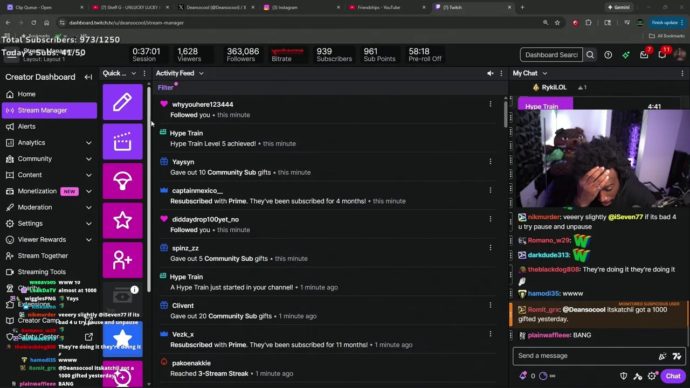Open the help question-mark icon
Screen dimensions: 690x388
(x=608, y=55)
